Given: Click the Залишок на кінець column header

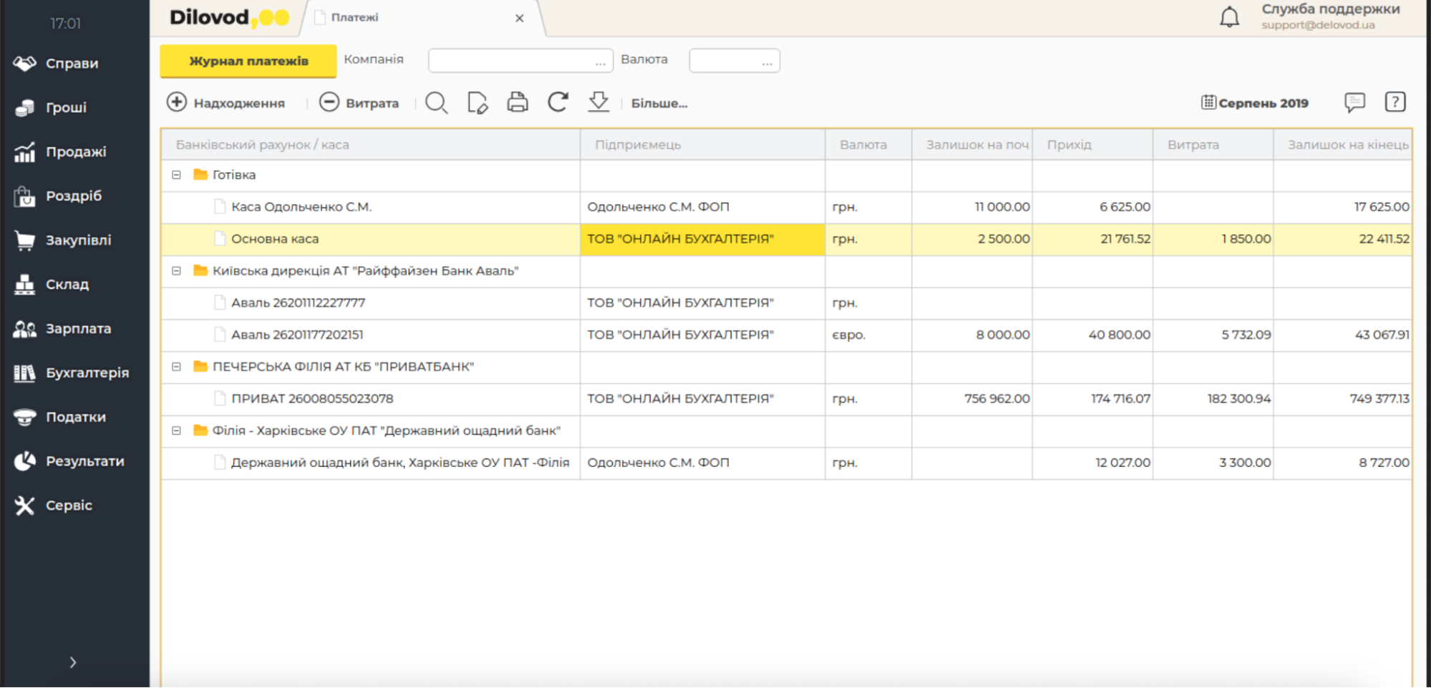Looking at the screenshot, I should [1343, 145].
